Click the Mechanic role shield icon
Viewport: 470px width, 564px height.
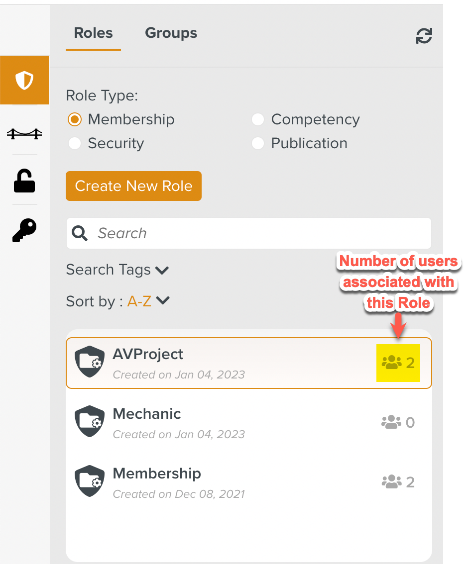click(x=90, y=421)
